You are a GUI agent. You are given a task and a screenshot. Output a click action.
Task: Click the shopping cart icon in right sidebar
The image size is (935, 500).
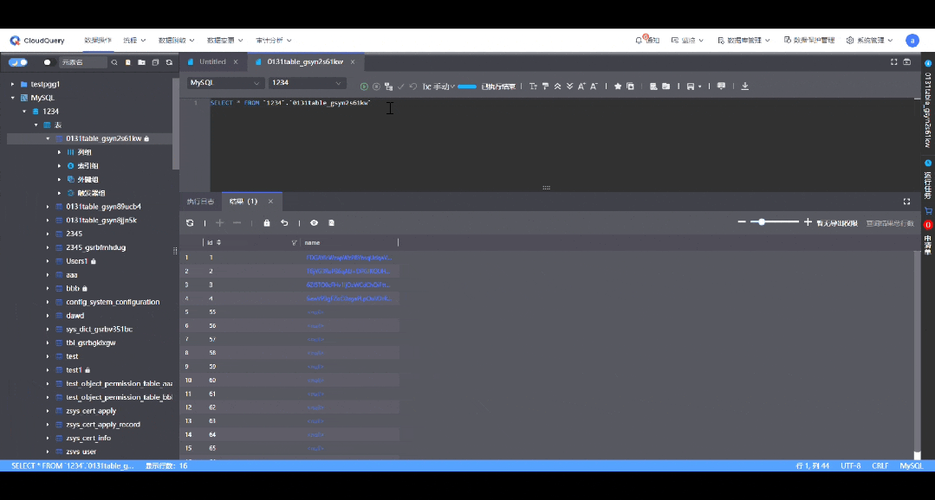coord(928,211)
